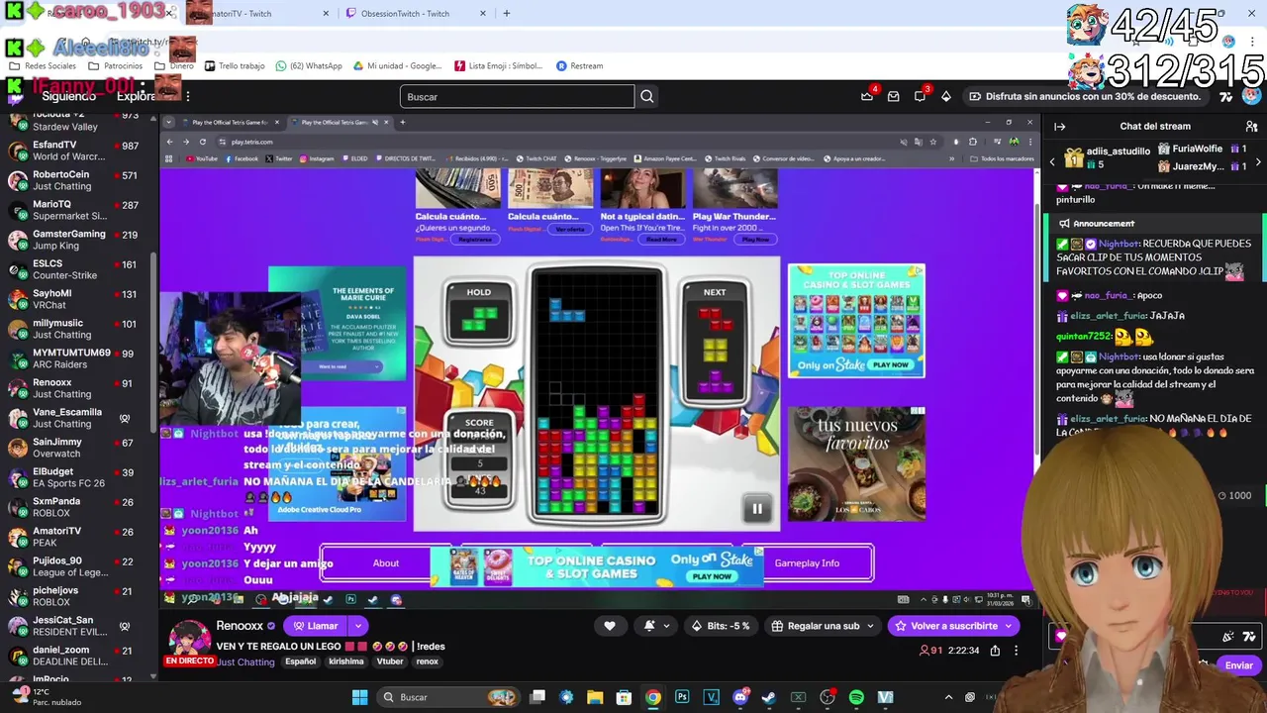Open the Trello trabajo bookmark
The width and height of the screenshot is (1267, 713).
(x=235, y=65)
